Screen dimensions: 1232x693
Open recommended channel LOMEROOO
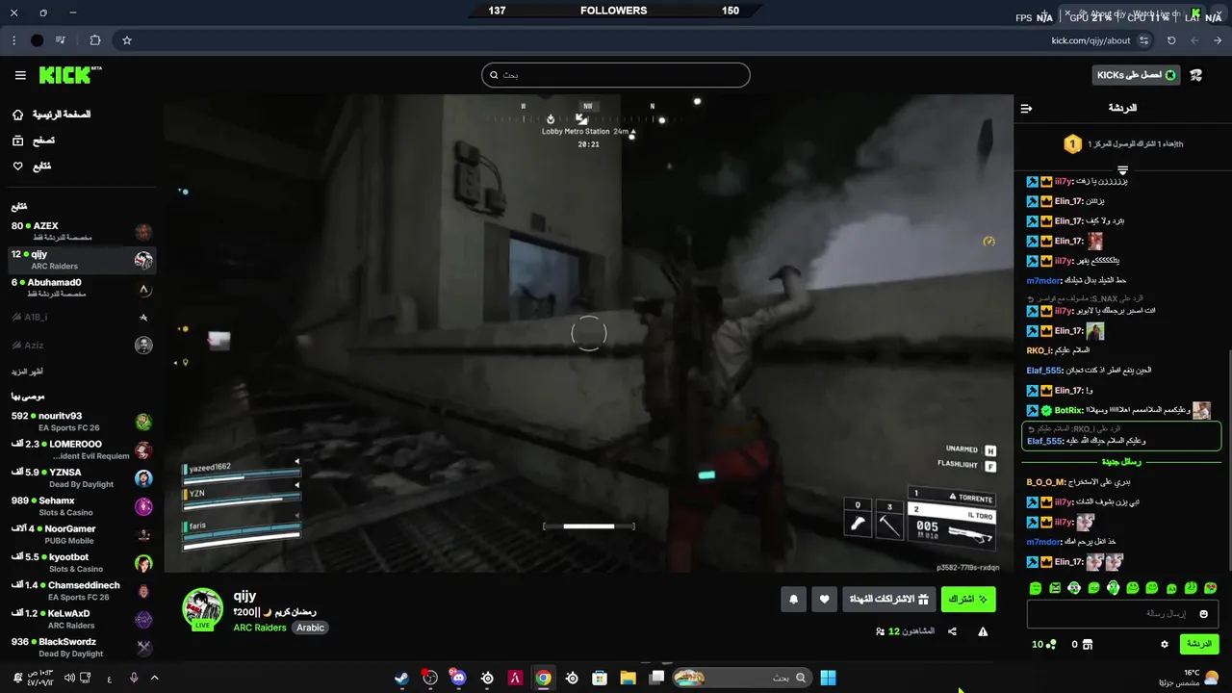click(x=82, y=449)
